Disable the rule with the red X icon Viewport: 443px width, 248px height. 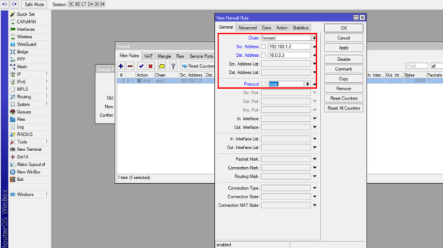pyautogui.click(x=150, y=66)
